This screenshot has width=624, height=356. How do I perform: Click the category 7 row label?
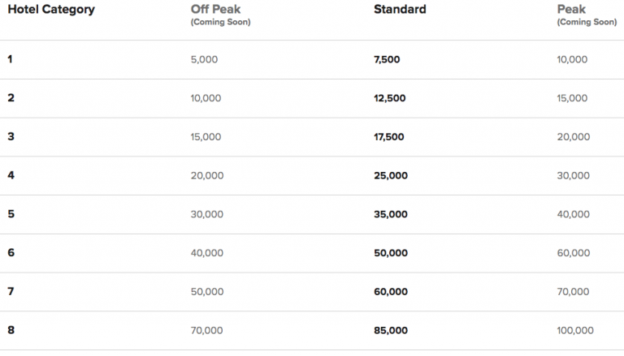tap(11, 292)
